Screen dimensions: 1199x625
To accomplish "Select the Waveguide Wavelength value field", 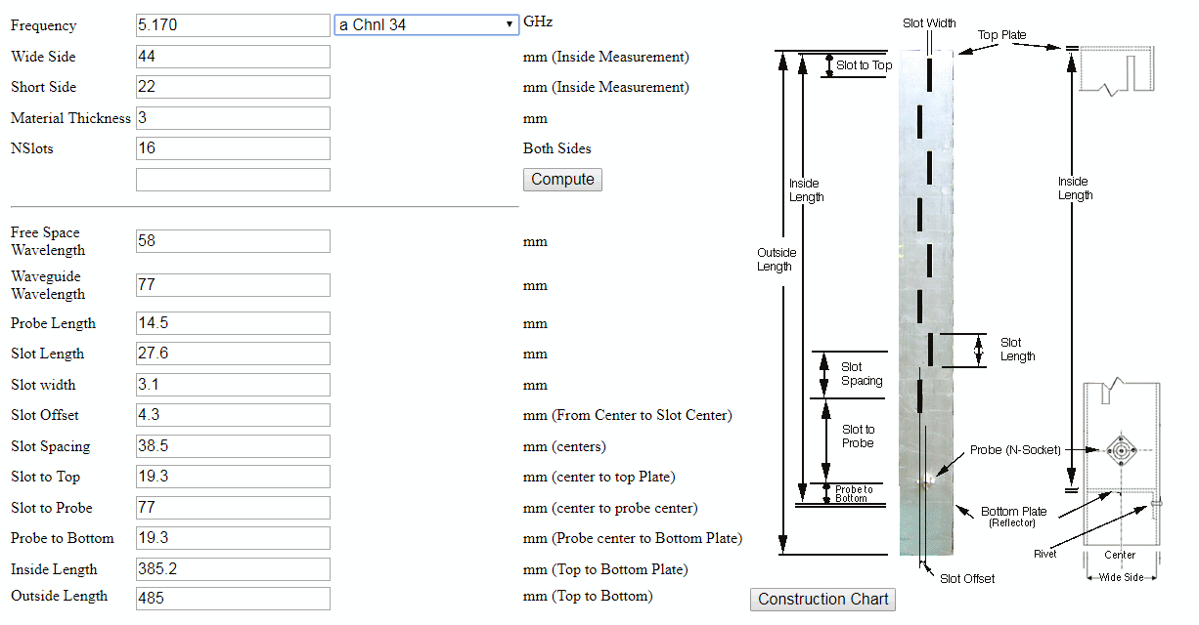I will 233,285.
